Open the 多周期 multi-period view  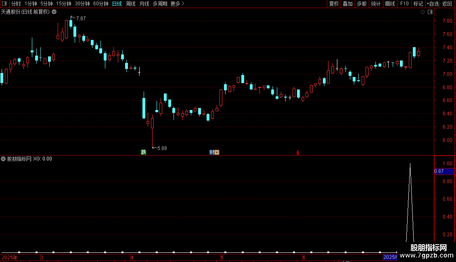[x=160, y=4]
